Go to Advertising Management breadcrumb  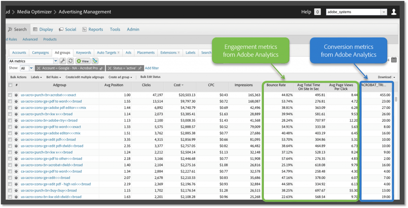coord(85,12)
